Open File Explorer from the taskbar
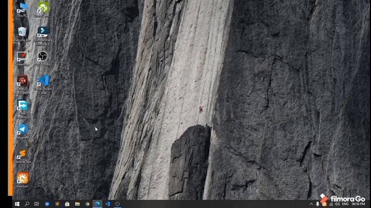 pos(77,204)
